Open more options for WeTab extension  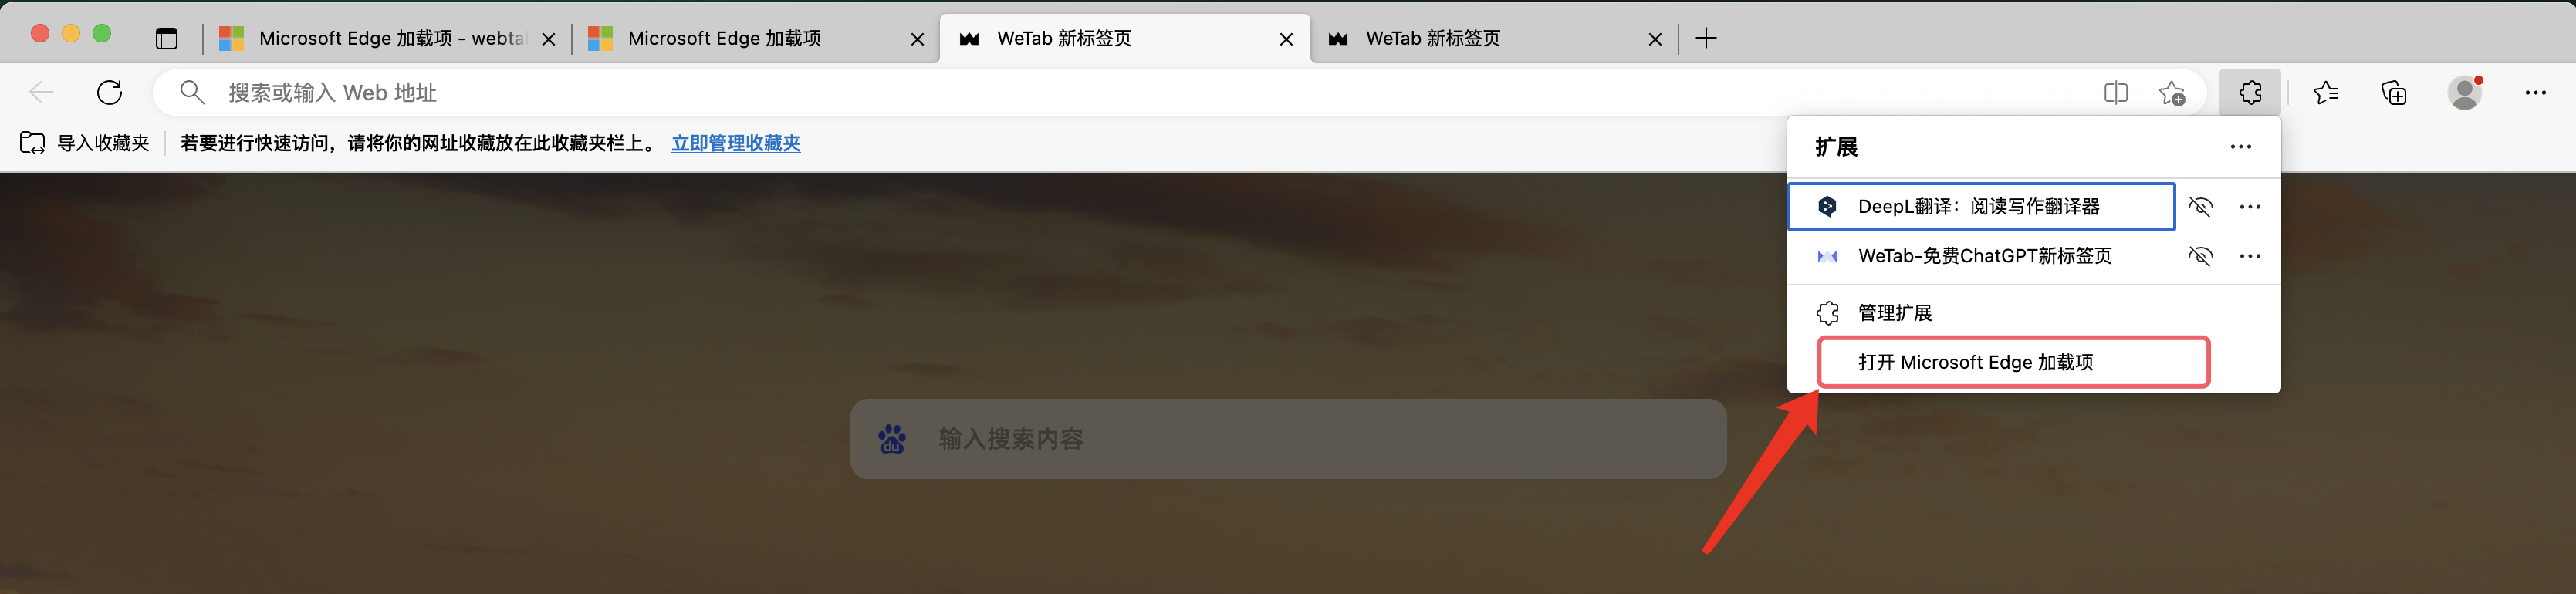tap(2250, 256)
